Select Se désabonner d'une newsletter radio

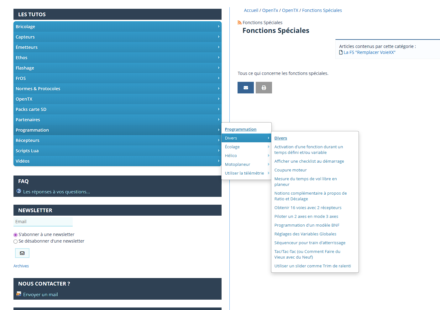[16, 241]
